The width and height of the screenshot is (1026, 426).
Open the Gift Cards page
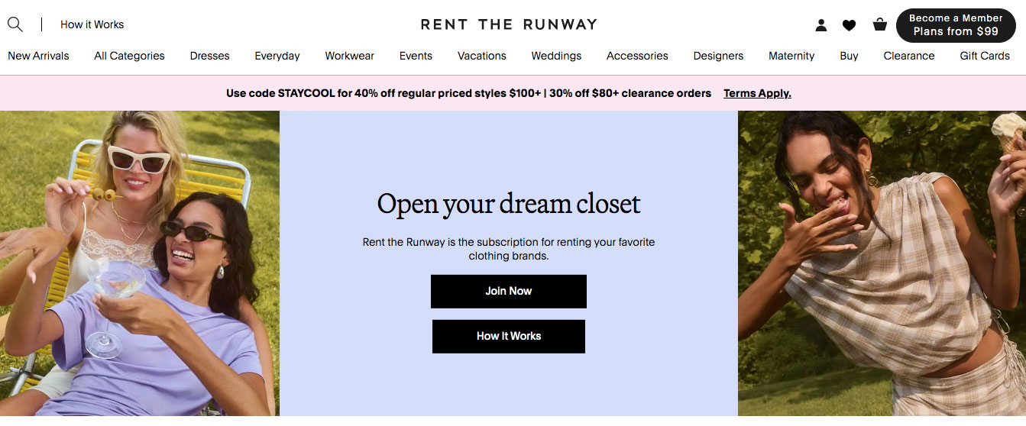[985, 56]
